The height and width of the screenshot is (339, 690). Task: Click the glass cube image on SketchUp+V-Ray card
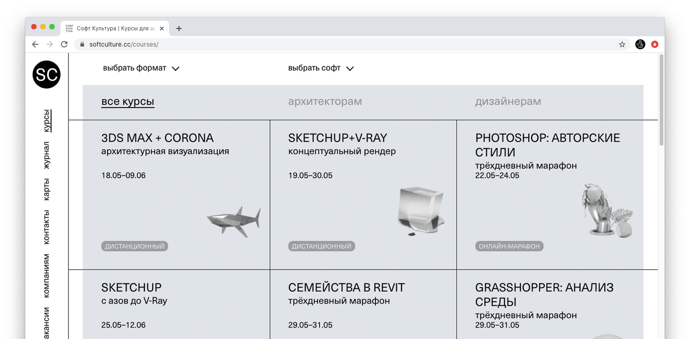tap(421, 211)
